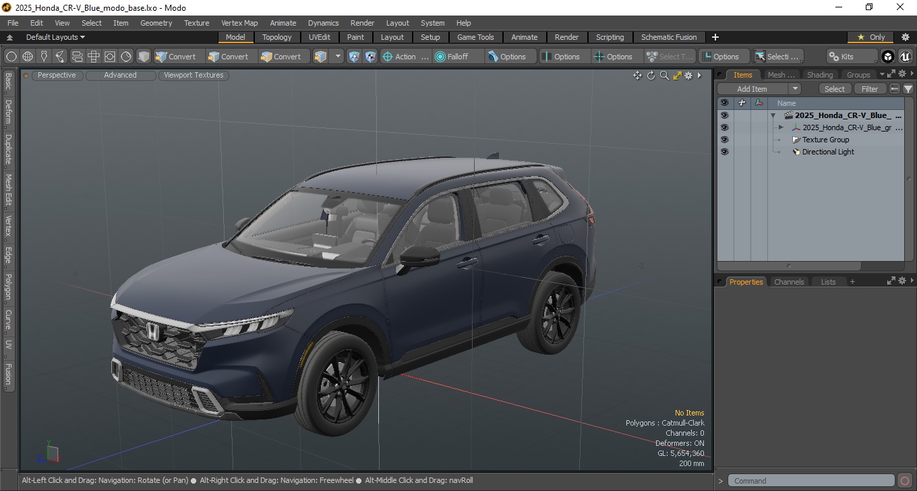
Task: Click the list options icon beside Filter
Action: point(895,89)
